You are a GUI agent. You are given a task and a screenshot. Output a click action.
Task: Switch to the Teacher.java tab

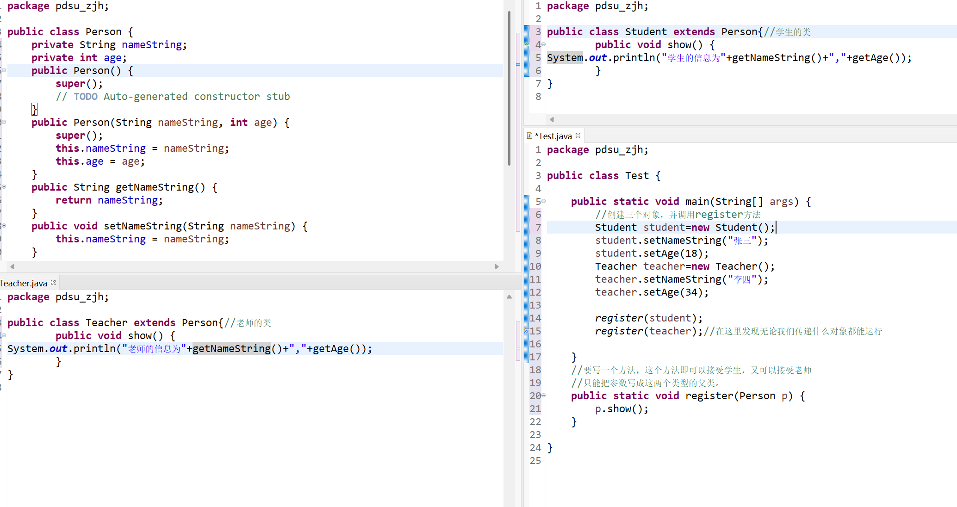coord(23,283)
